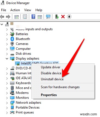Expand the Print queues node
The height and width of the screenshot is (117, 100).
[7, 113]
